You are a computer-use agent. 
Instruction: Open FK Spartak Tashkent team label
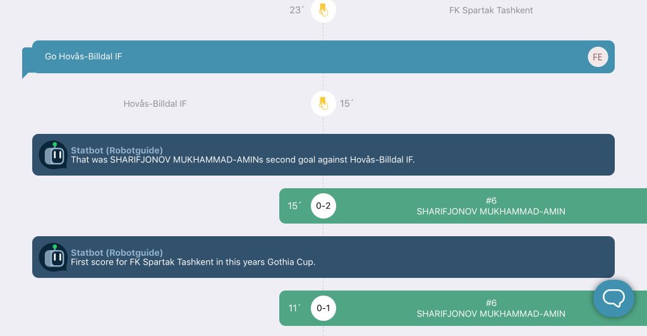tap(491, 10)
